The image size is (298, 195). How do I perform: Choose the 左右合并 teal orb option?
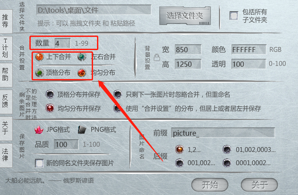click(82, 57)
